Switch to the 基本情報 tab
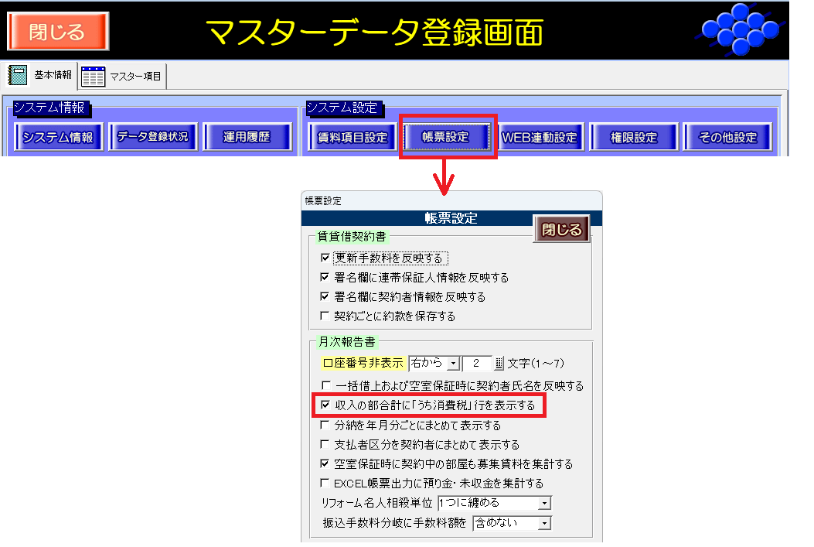 click(x=43, y=76)
